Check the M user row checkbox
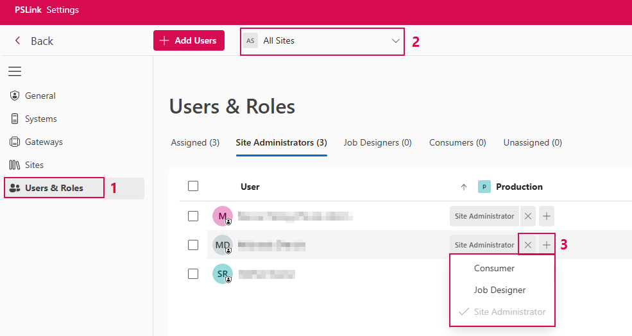This screenshot has width=632, height=336. pos(193,216)
